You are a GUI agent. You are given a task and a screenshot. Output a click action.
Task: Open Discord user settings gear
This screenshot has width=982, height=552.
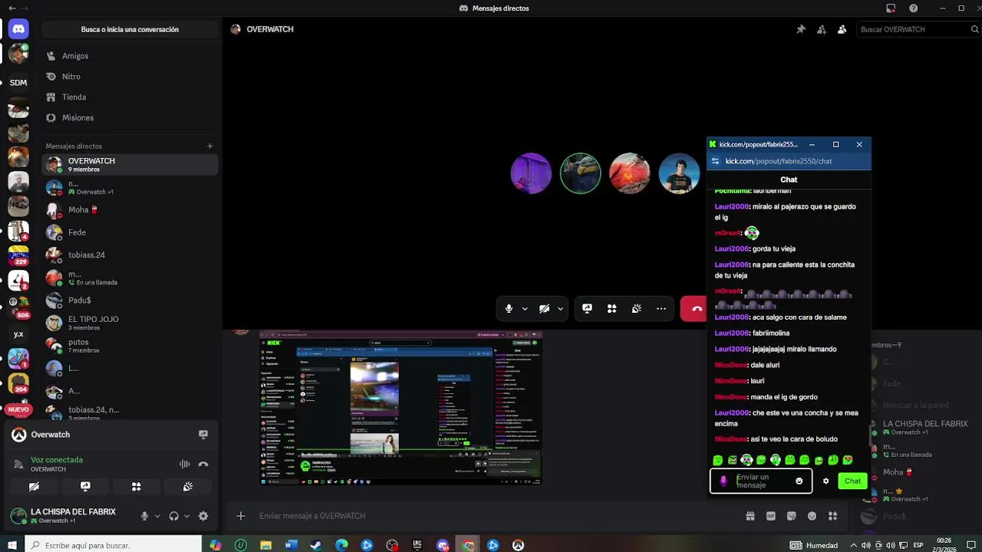(203, 516)
